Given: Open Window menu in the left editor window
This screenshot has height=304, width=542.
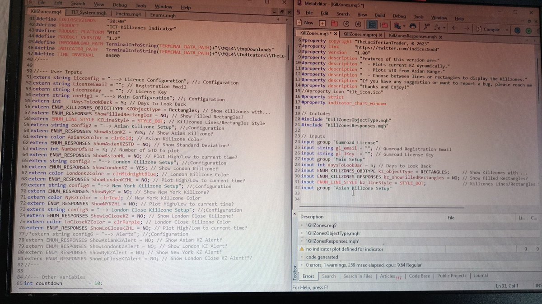Looking at the screenshot, I should click(x=164, y=7).
